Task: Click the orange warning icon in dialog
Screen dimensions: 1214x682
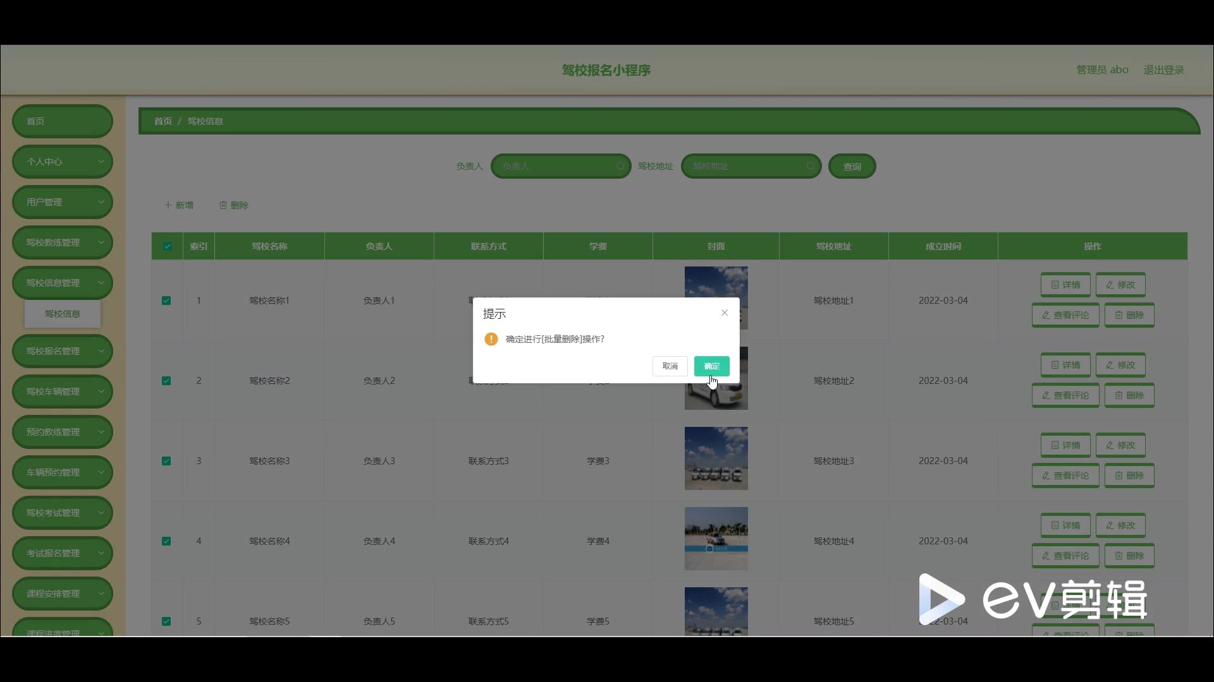Action: [491, 339]
